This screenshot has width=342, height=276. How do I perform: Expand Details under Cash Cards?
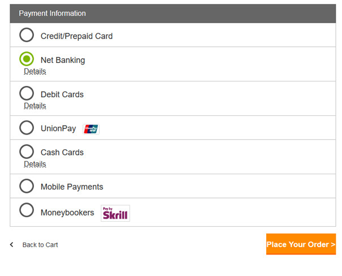(x=35, y=164)
